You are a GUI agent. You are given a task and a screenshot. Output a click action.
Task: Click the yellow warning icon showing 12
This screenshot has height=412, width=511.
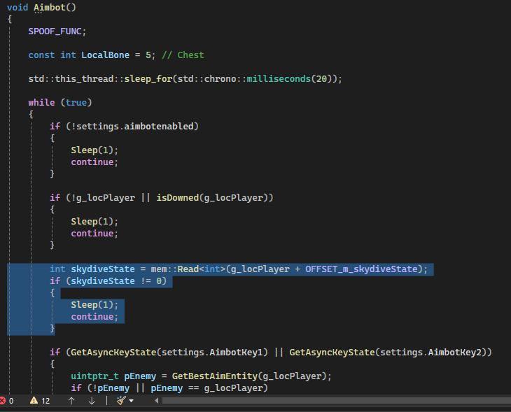click(x=34, y=401)
